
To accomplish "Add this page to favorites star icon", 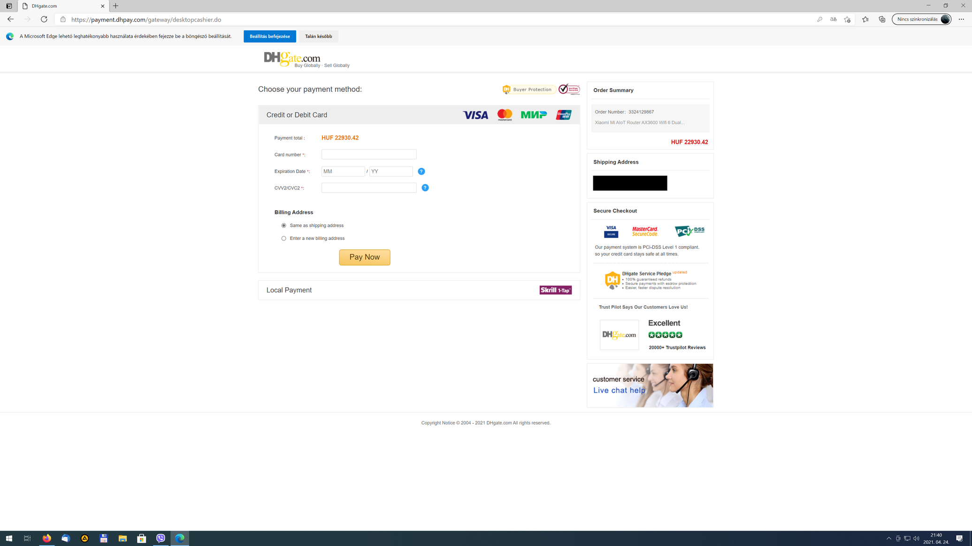I will [x=847, y=19].
